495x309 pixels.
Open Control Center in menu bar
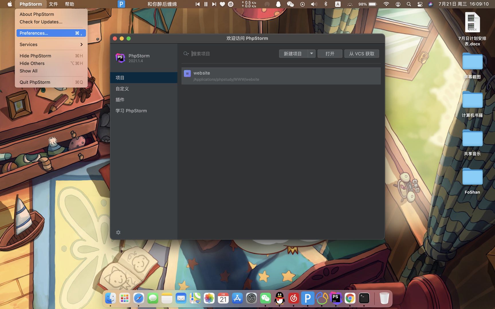click(420, 4)
